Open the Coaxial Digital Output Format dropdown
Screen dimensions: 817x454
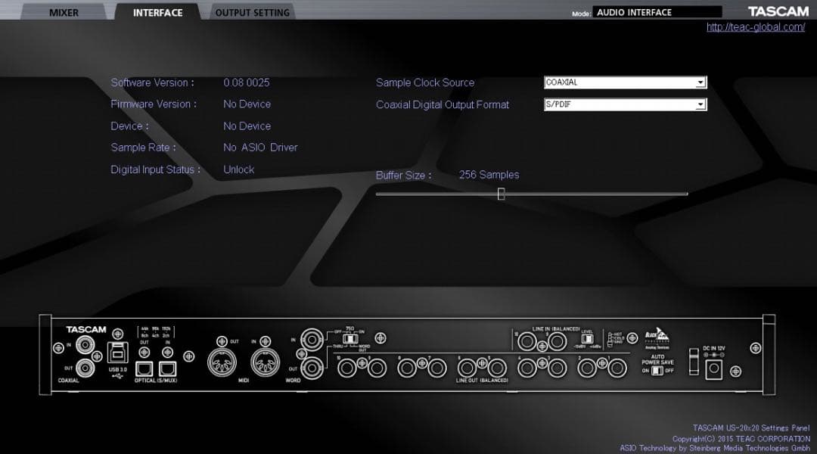click(x=701, y=104)
